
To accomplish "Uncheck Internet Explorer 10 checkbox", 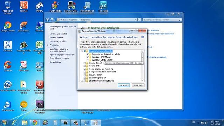I will click(85, 78).
